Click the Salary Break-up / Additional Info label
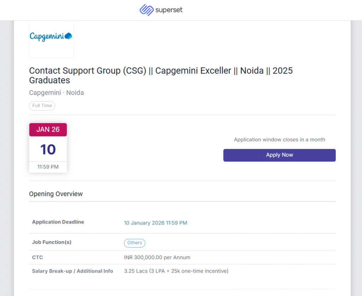Image resolution: width=362 pixels, height=296 pixels. [72, 271]
